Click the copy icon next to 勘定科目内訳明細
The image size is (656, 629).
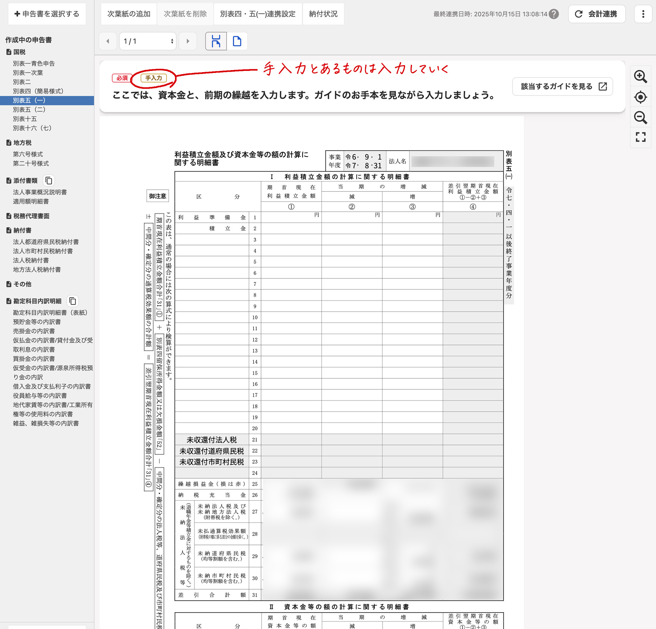(x=73, y=301)
